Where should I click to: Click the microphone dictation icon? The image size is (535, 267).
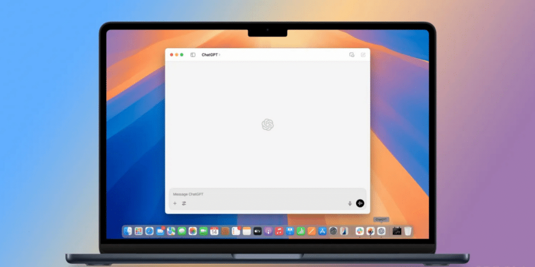tap(350, 203)
